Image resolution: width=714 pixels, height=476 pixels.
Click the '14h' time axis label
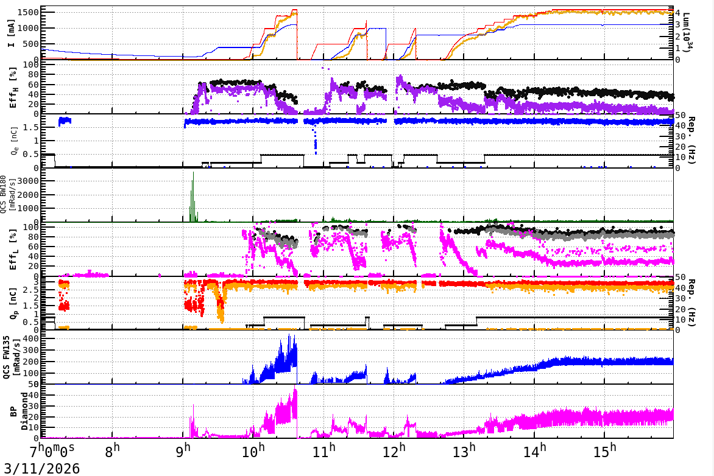pos(534,451)
